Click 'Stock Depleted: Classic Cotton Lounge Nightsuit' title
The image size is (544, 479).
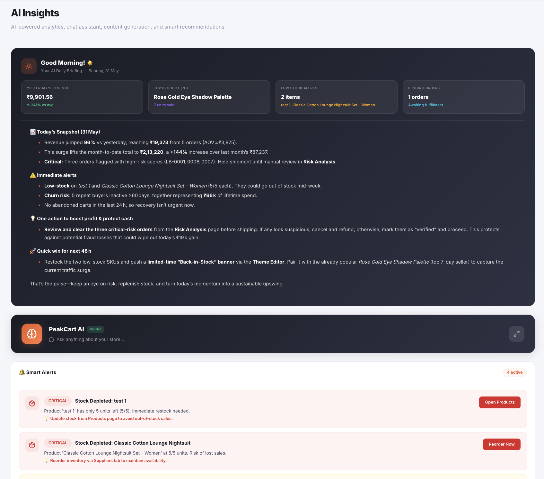pyautogui.click(x=133, y=443)
